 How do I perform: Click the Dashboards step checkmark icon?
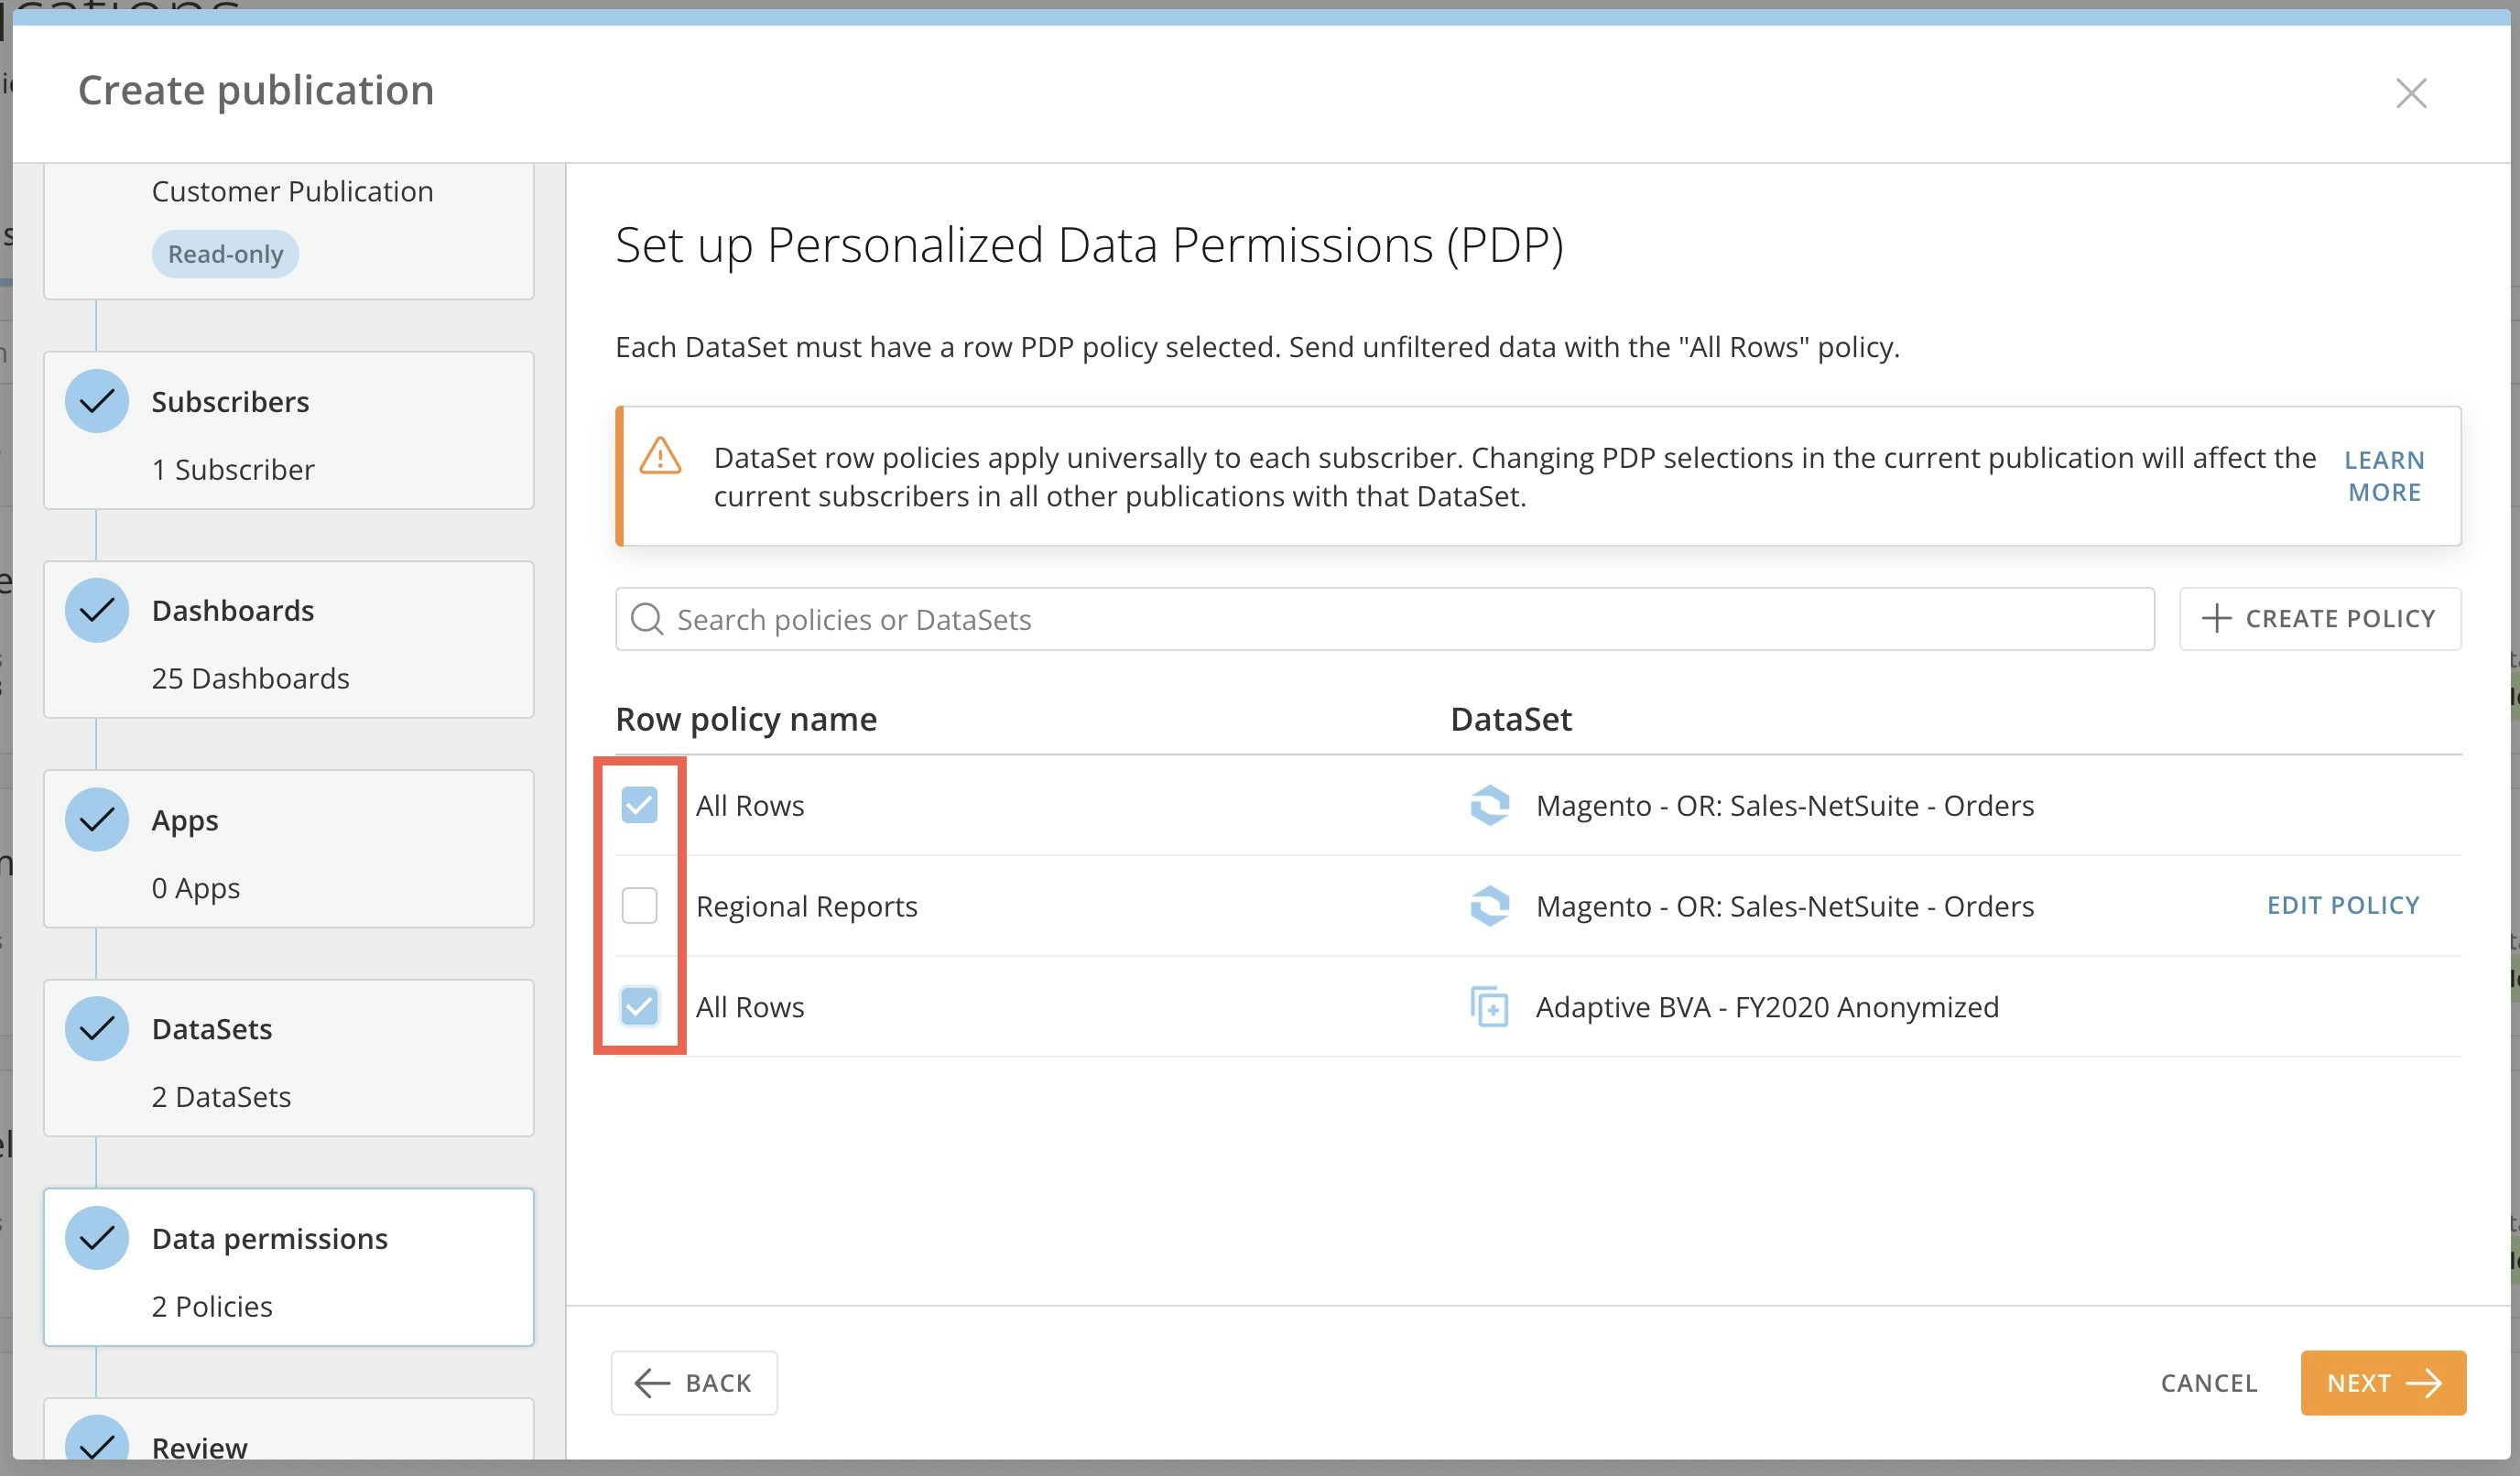pos(97,611)
